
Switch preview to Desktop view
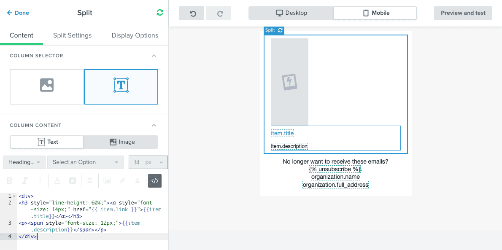tap(291, 13)
